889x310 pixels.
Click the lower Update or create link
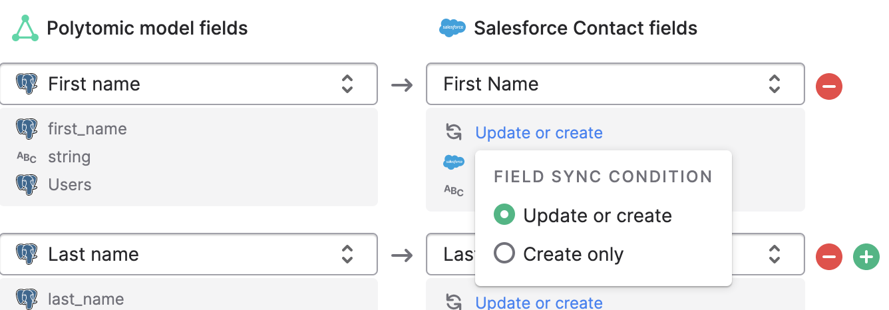[538, 303]
